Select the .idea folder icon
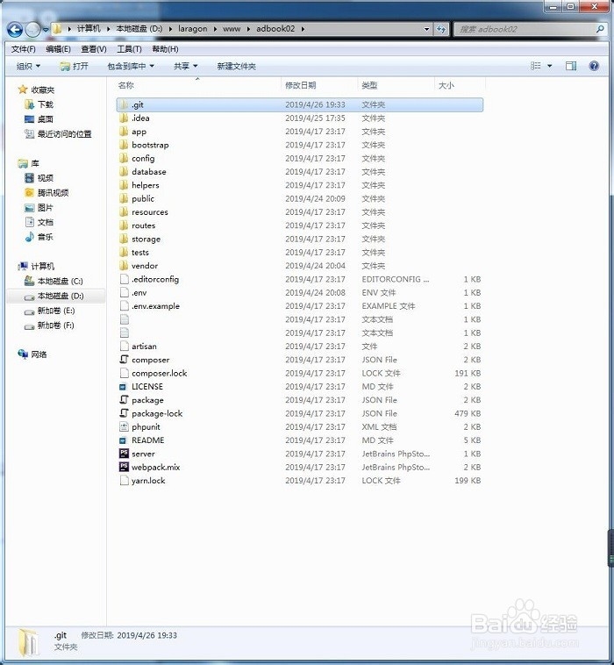614x665 pixels. [x=124, y=118]
